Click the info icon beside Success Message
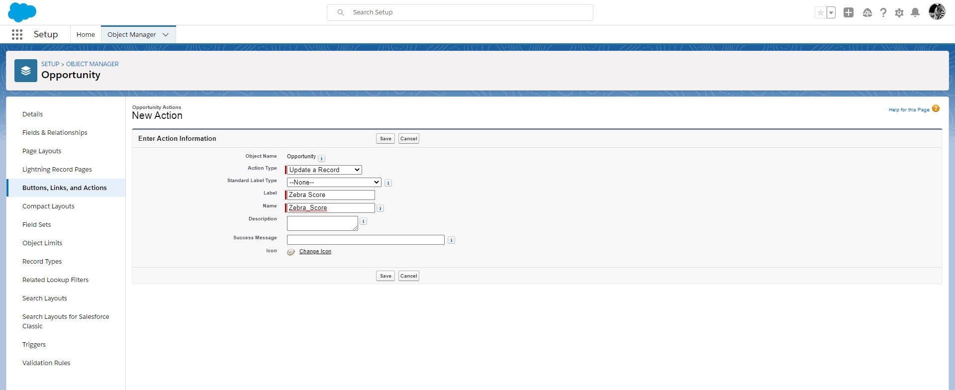955x390 pixels. tap(451, 240)
